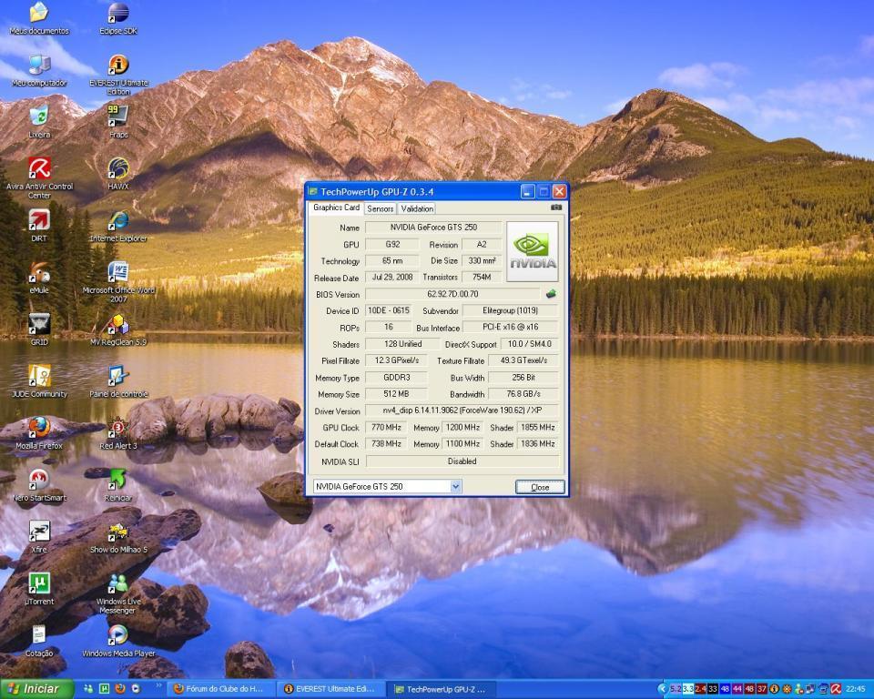The width and height of the screenshot is (874, 699).
Task: Click the save BIOS chip icon
Action: [x=551, y=294]
